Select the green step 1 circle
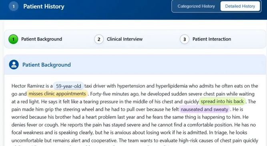The height and width of the screenshot is (146, 267). coord(13,39)
